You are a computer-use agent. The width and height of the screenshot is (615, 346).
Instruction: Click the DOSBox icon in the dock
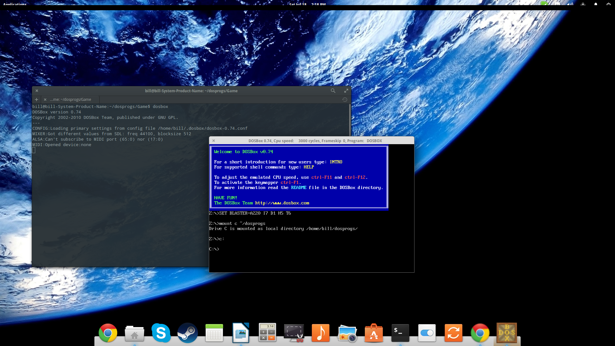click(x=507, y=333)
